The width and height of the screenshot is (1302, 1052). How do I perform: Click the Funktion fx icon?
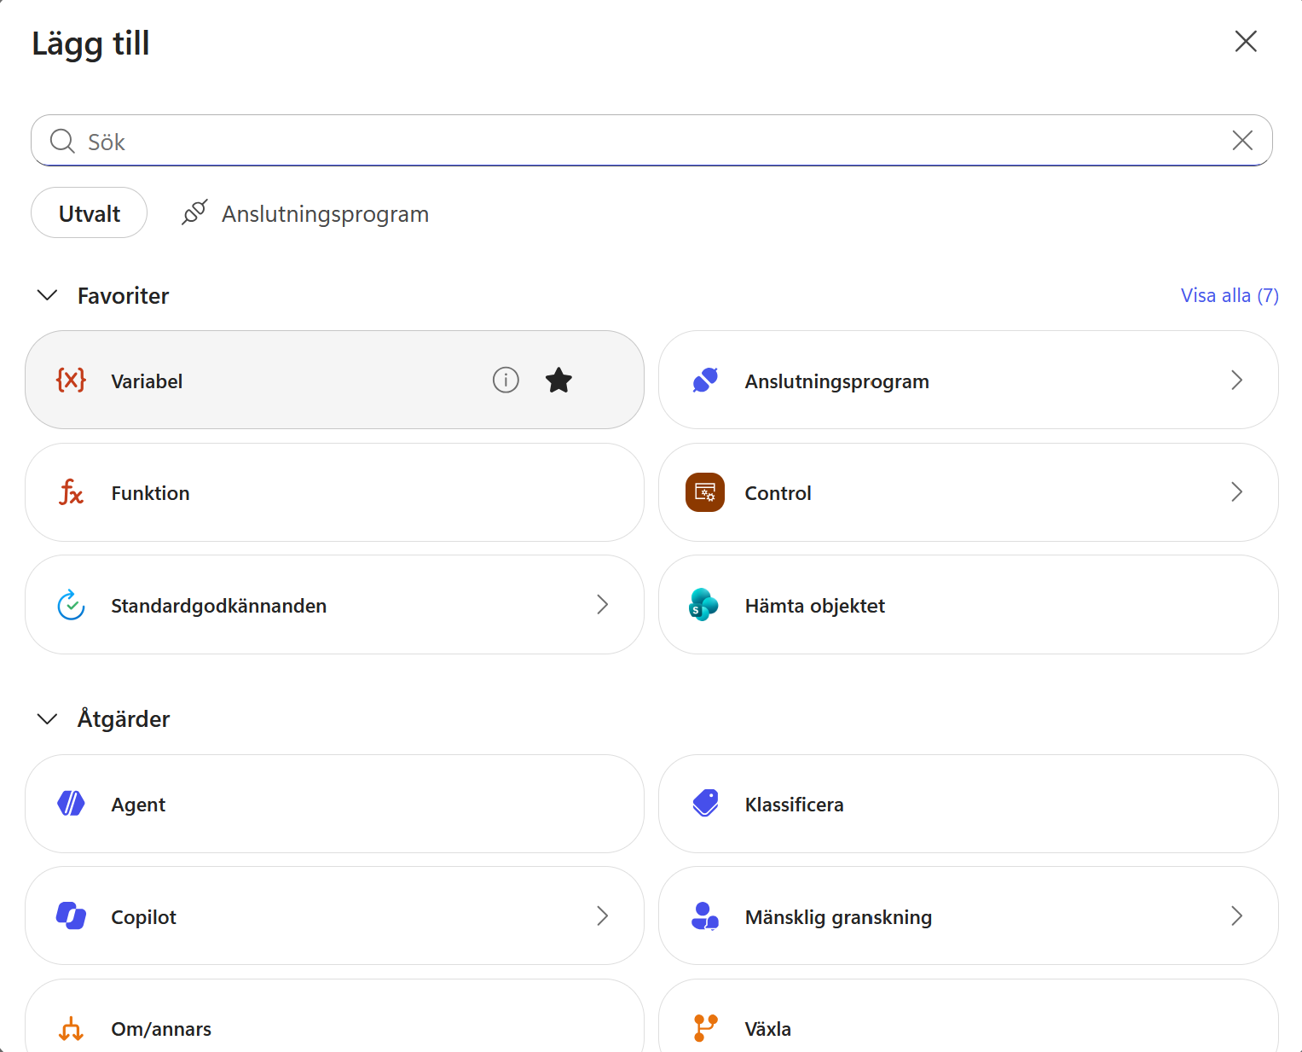click(x=71, y=492)
